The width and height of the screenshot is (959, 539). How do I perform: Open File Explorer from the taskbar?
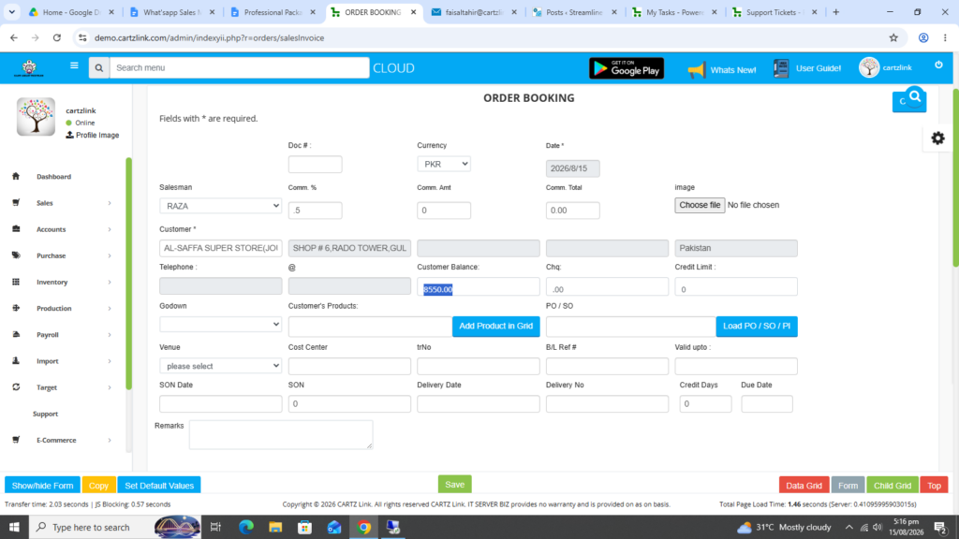[x=275, y=527]
